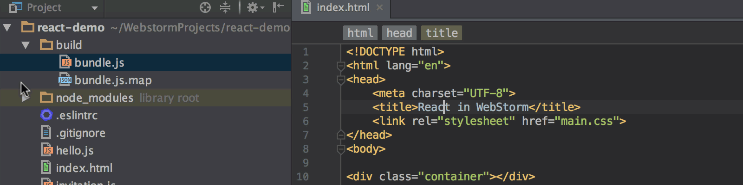Collapse the react-demo root folder
This screenshot has height=185, width=743.
point(7,28)
